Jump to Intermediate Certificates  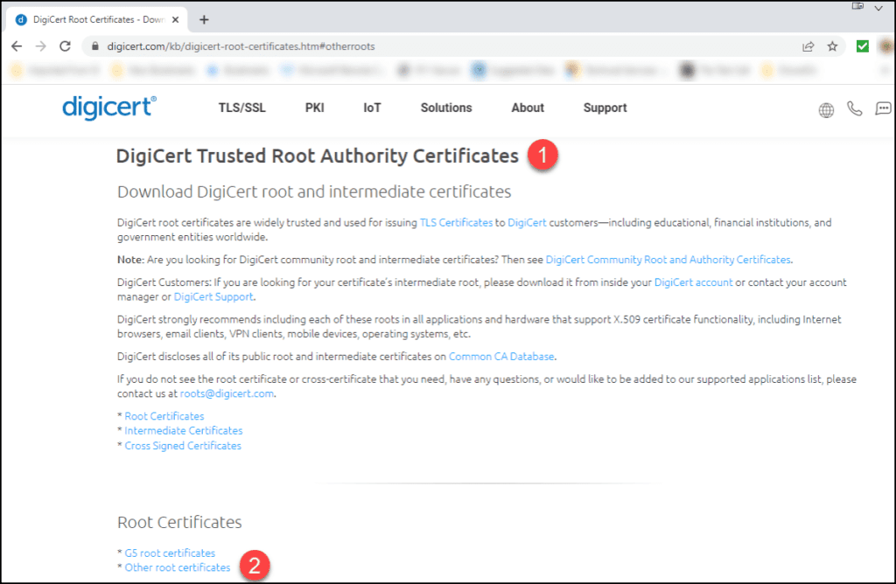coord(184,430)
